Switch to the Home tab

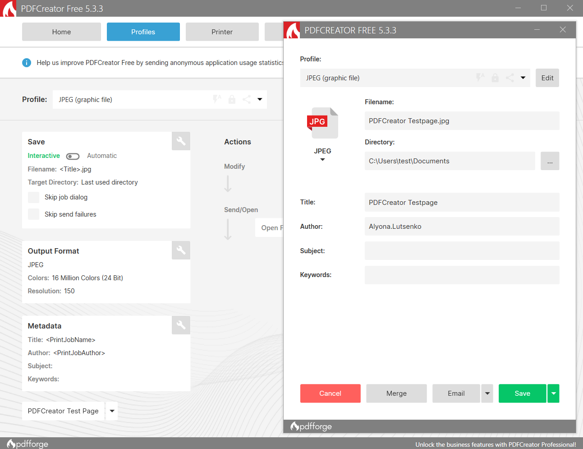(x=61, y=32)
